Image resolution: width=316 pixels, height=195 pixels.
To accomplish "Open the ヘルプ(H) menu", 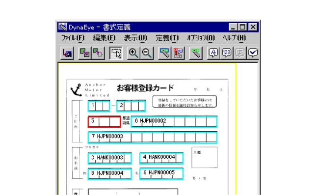I will click(234, 38).
